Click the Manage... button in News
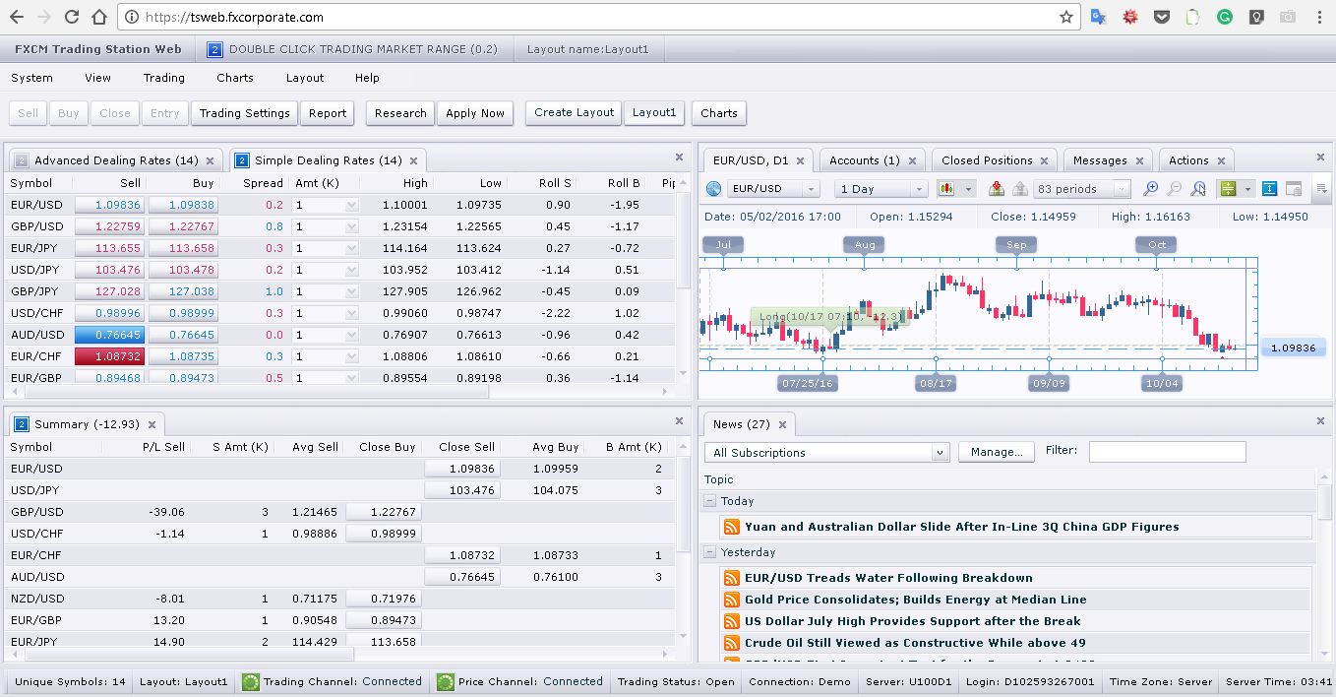This screenshot has height=697, width=1336. 997,452
